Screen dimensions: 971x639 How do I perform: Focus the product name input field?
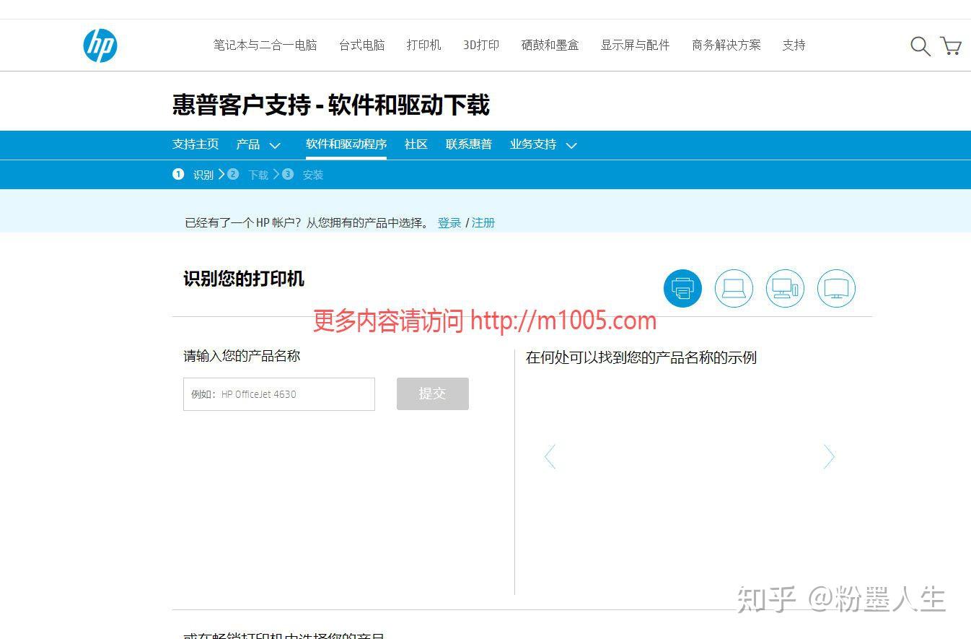pos(279,394)
